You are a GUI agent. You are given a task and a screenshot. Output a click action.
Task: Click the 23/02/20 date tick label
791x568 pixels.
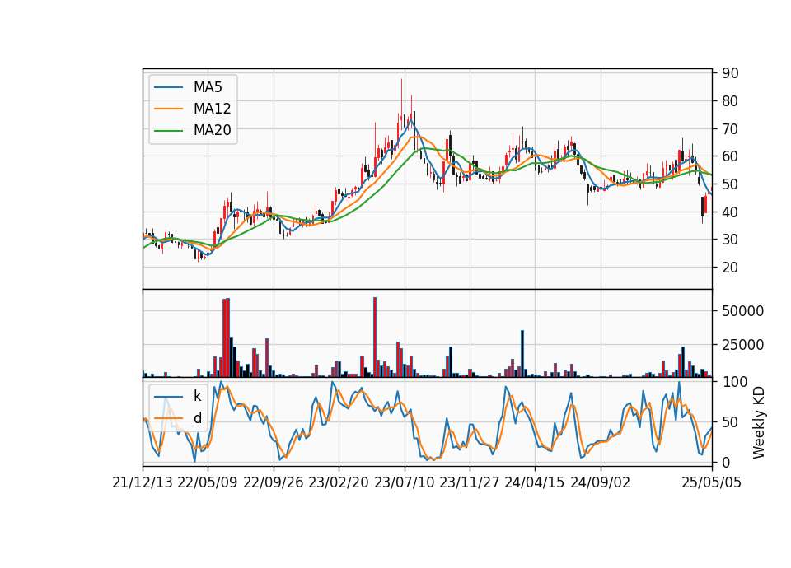[x=339, y=483]
